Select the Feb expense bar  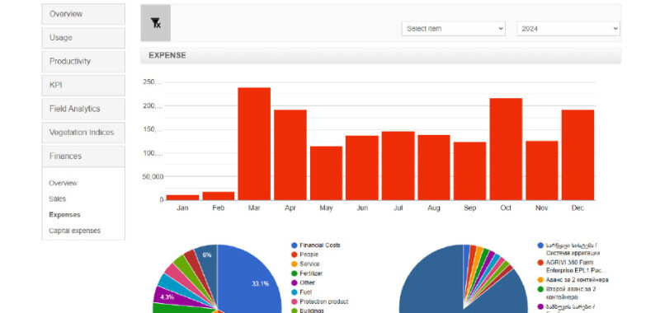219,196
